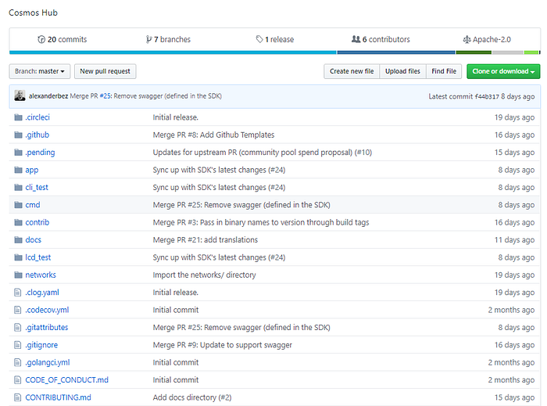Viewport: 547px width, 406px height.
Task: Open commit hash f44b317 link
Action: click(487, 97)
